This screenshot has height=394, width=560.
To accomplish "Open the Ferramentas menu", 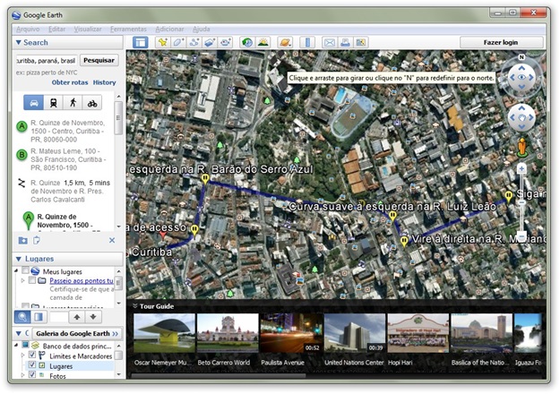I will (128, 30).
